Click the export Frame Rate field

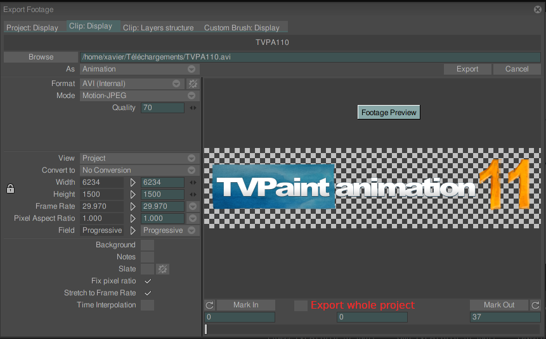(162, 206)
